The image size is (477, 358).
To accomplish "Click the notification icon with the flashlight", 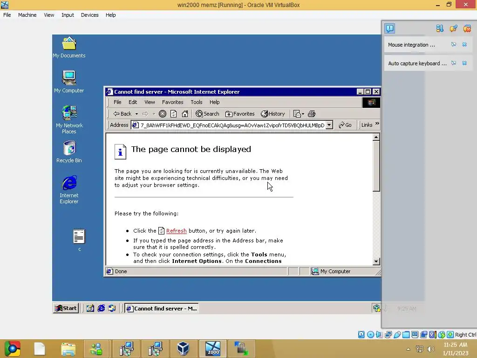I will point(453,28).
